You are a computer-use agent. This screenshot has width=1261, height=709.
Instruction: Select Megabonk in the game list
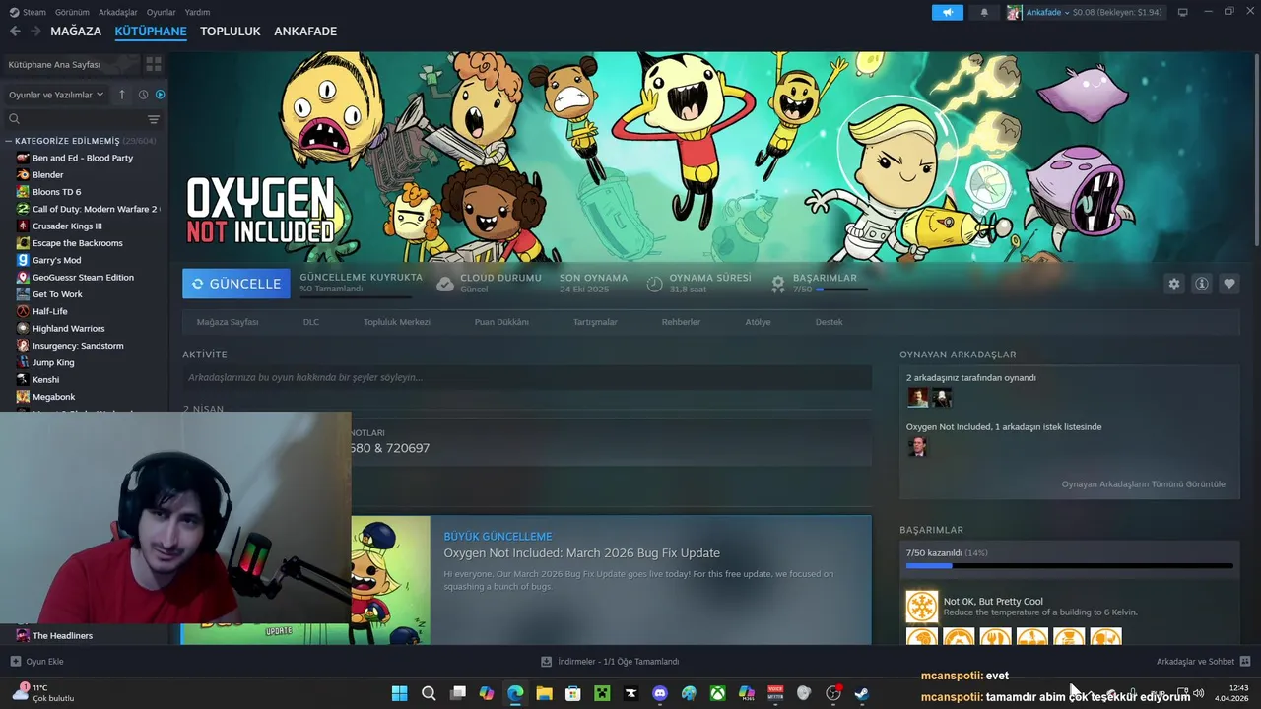(x=53, y=397)
